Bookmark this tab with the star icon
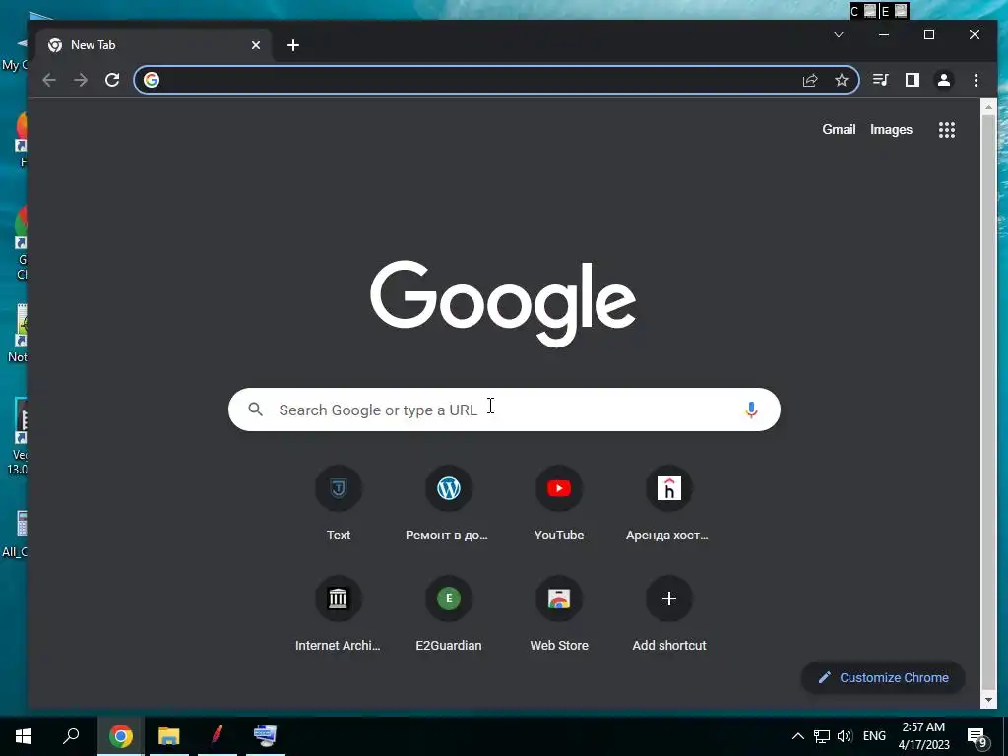The image size is (1008, 756). 842,80
